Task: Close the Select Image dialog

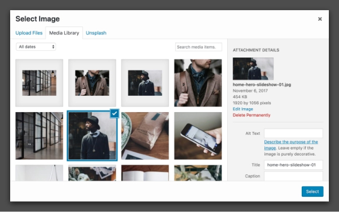Action: (320, 19)
